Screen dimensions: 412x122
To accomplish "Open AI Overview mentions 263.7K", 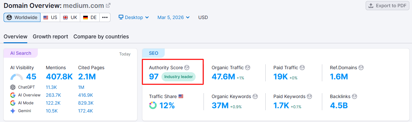I will click(x=53, y=95).
